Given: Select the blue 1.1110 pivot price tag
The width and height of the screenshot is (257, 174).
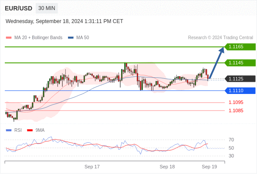Looking at the screenshot, I should pos(240,90).
